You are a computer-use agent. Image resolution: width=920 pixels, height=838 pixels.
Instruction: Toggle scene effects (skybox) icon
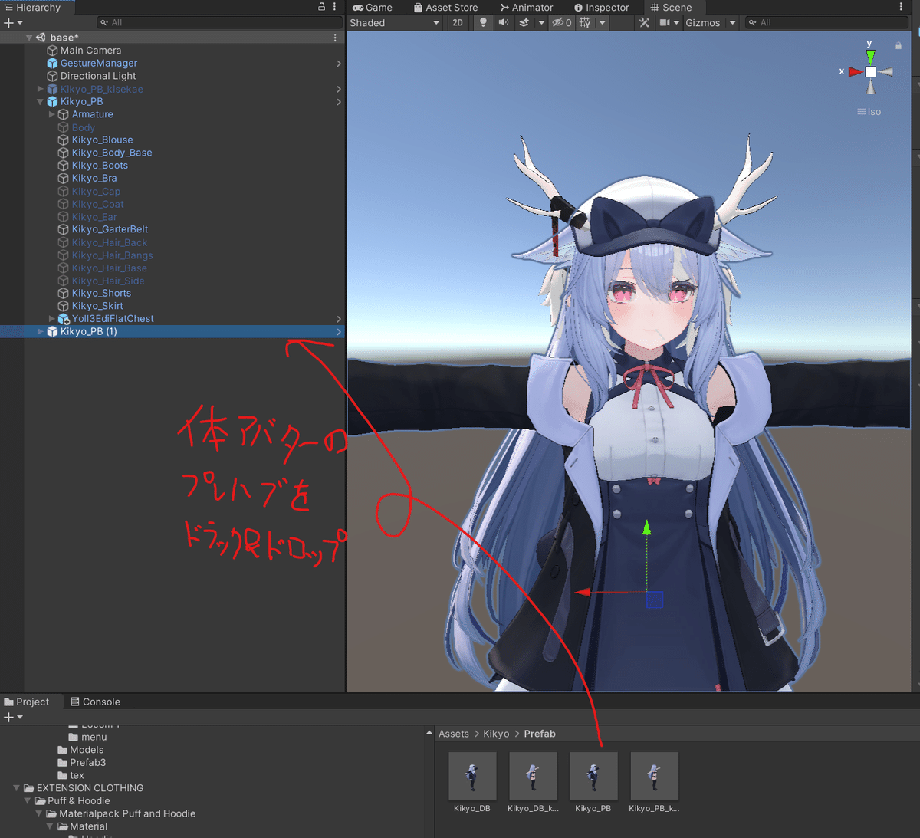pos(524,22)
